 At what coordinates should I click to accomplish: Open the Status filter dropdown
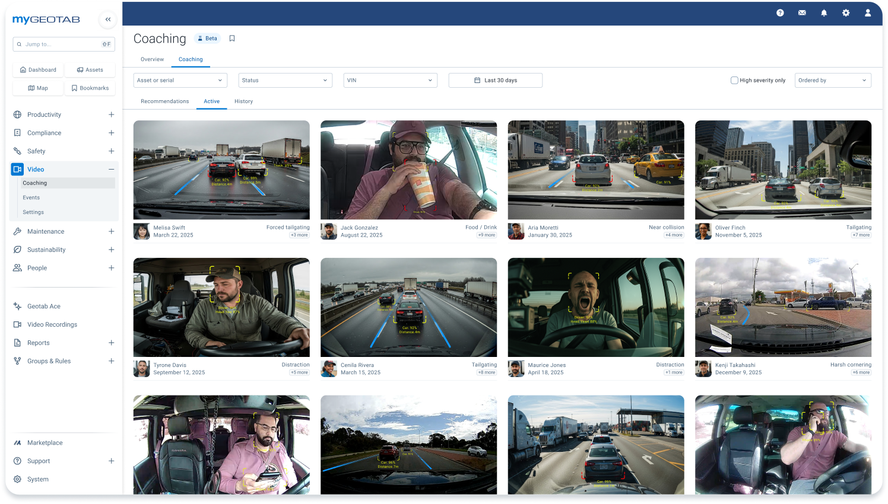285,80
